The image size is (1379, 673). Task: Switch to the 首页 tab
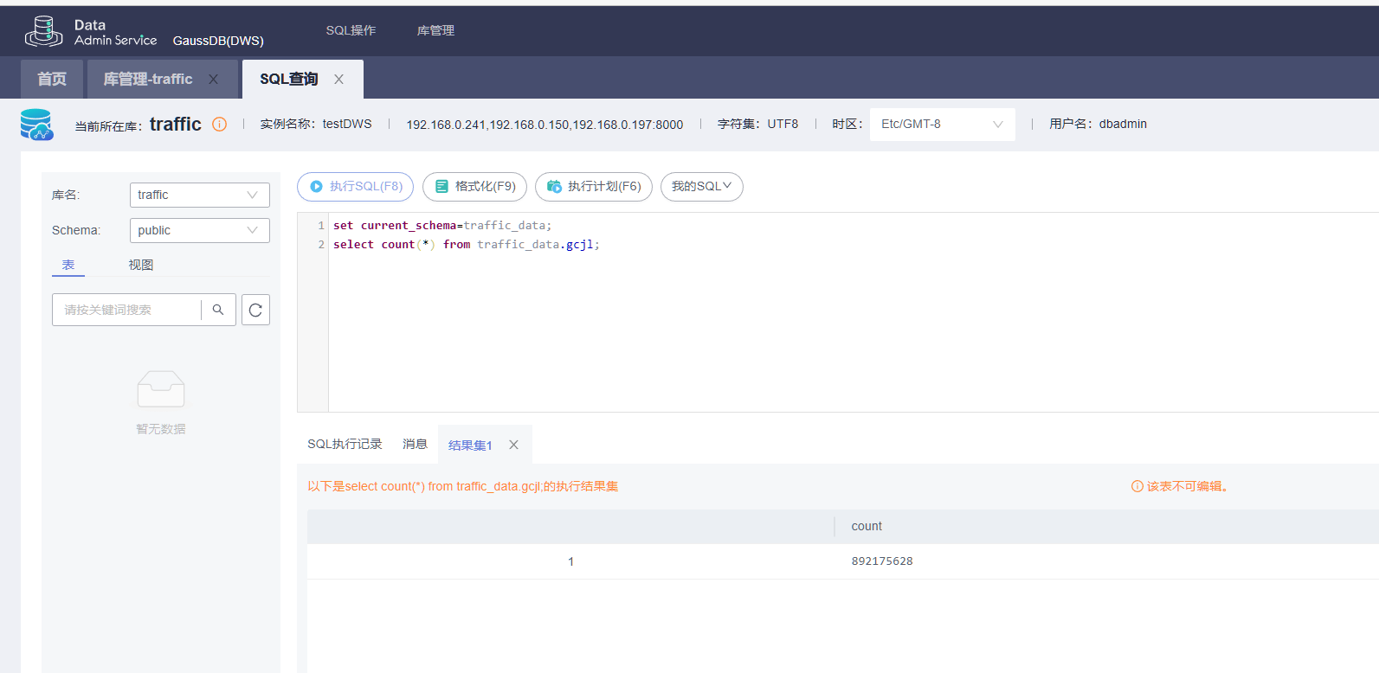point(52,79)
